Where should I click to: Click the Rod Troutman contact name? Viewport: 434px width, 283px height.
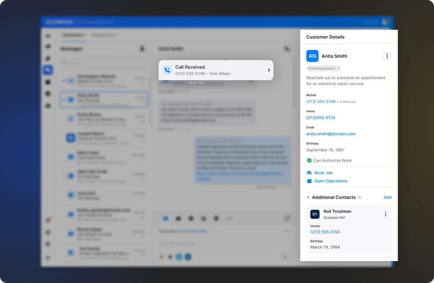(337, 211)
